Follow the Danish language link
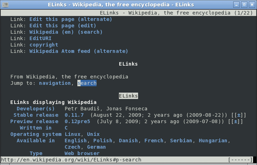This screenshot has height=165, width=257. coord(128,141)
